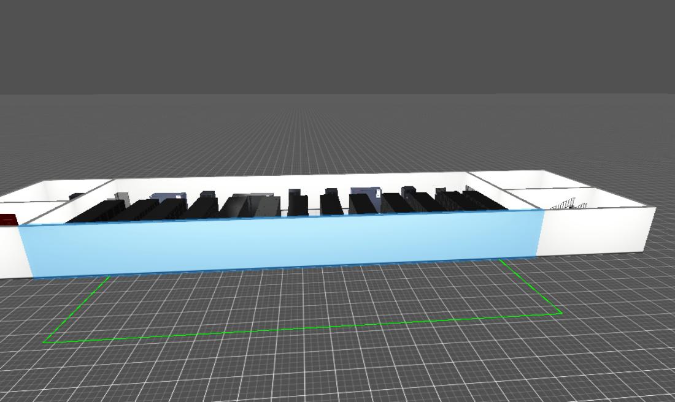The image size is (675, 402).
Task: Click the green outline's right corner
Action: pos(561,313)
